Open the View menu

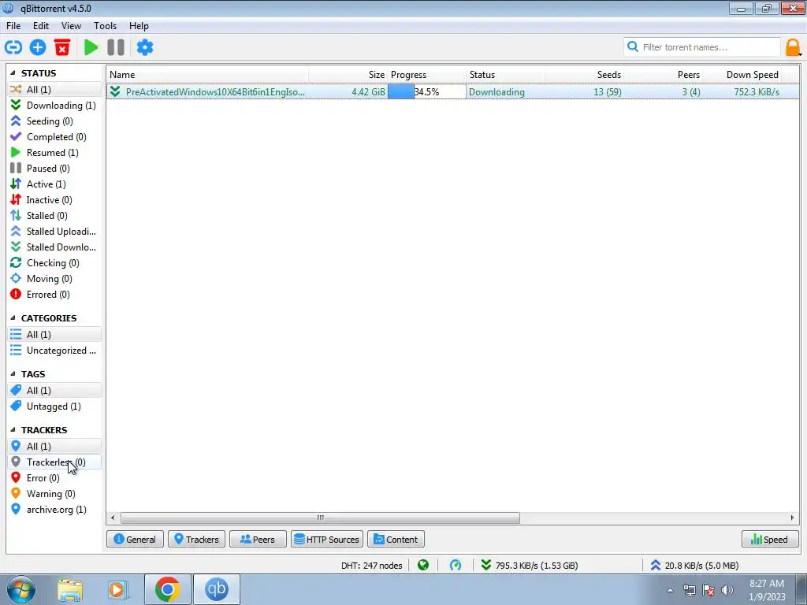pos(71,26)
